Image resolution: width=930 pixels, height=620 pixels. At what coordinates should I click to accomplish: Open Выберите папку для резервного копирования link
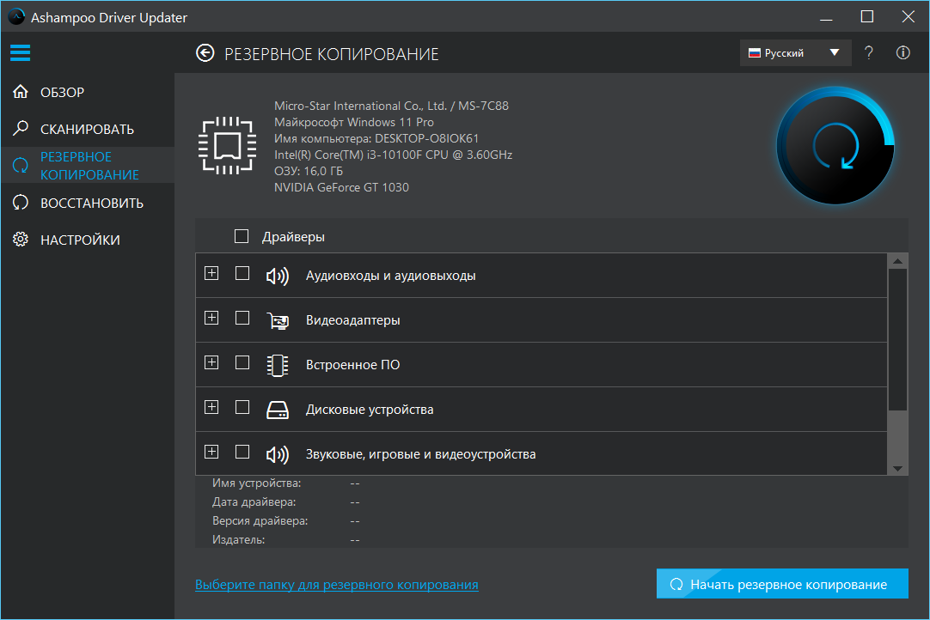click(337, 585)
